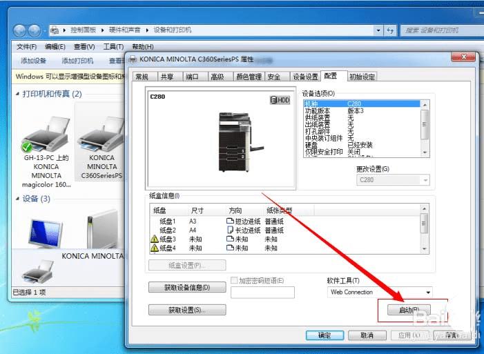The image size is (484, 354).
Task: Click the 获取设置(S) button
Action: [187, 310]
